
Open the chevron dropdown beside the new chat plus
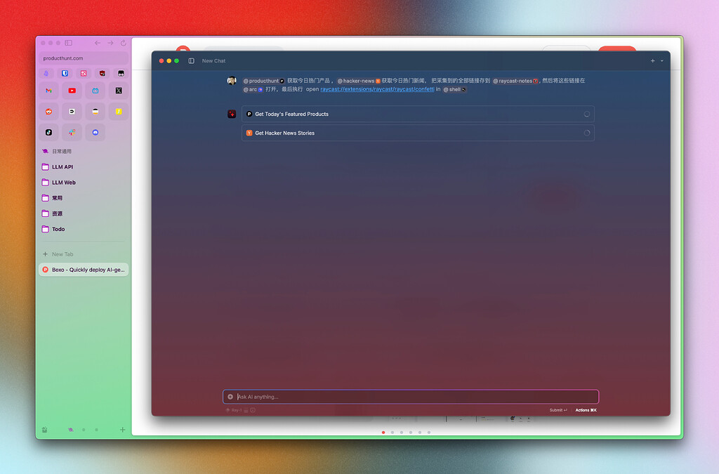(x=661, y=61)
